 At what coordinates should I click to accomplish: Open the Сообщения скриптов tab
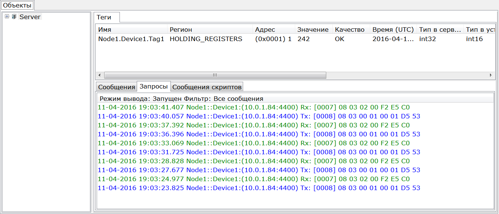coord(207,87)
